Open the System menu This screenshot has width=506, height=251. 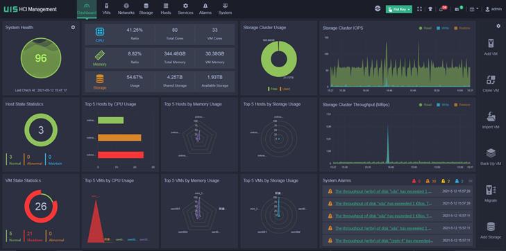coord(225,9)
